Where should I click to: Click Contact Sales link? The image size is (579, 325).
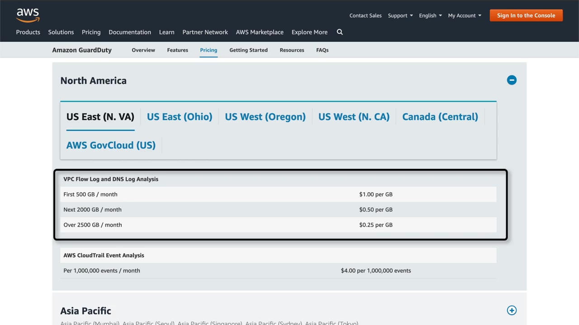click(x=365, y=15)
